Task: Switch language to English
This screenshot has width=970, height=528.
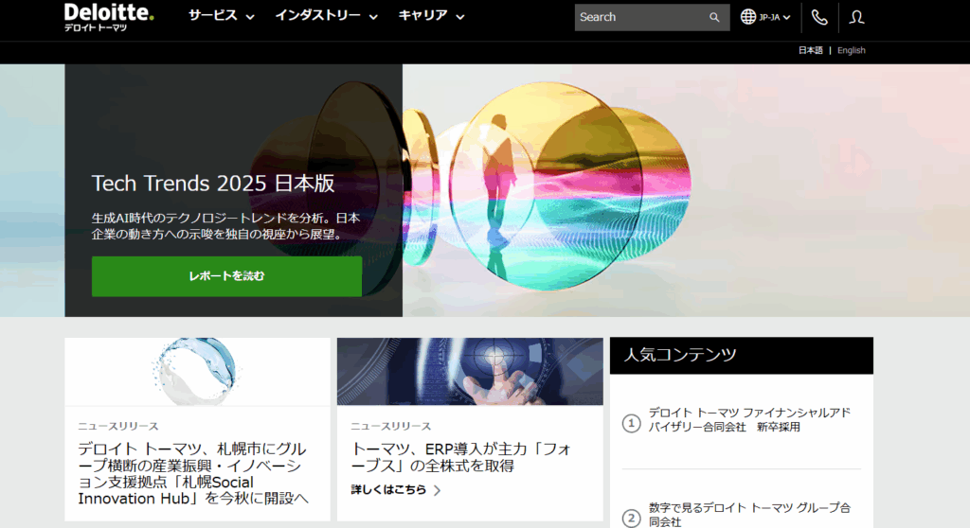Action: click(x=852, y=51)
